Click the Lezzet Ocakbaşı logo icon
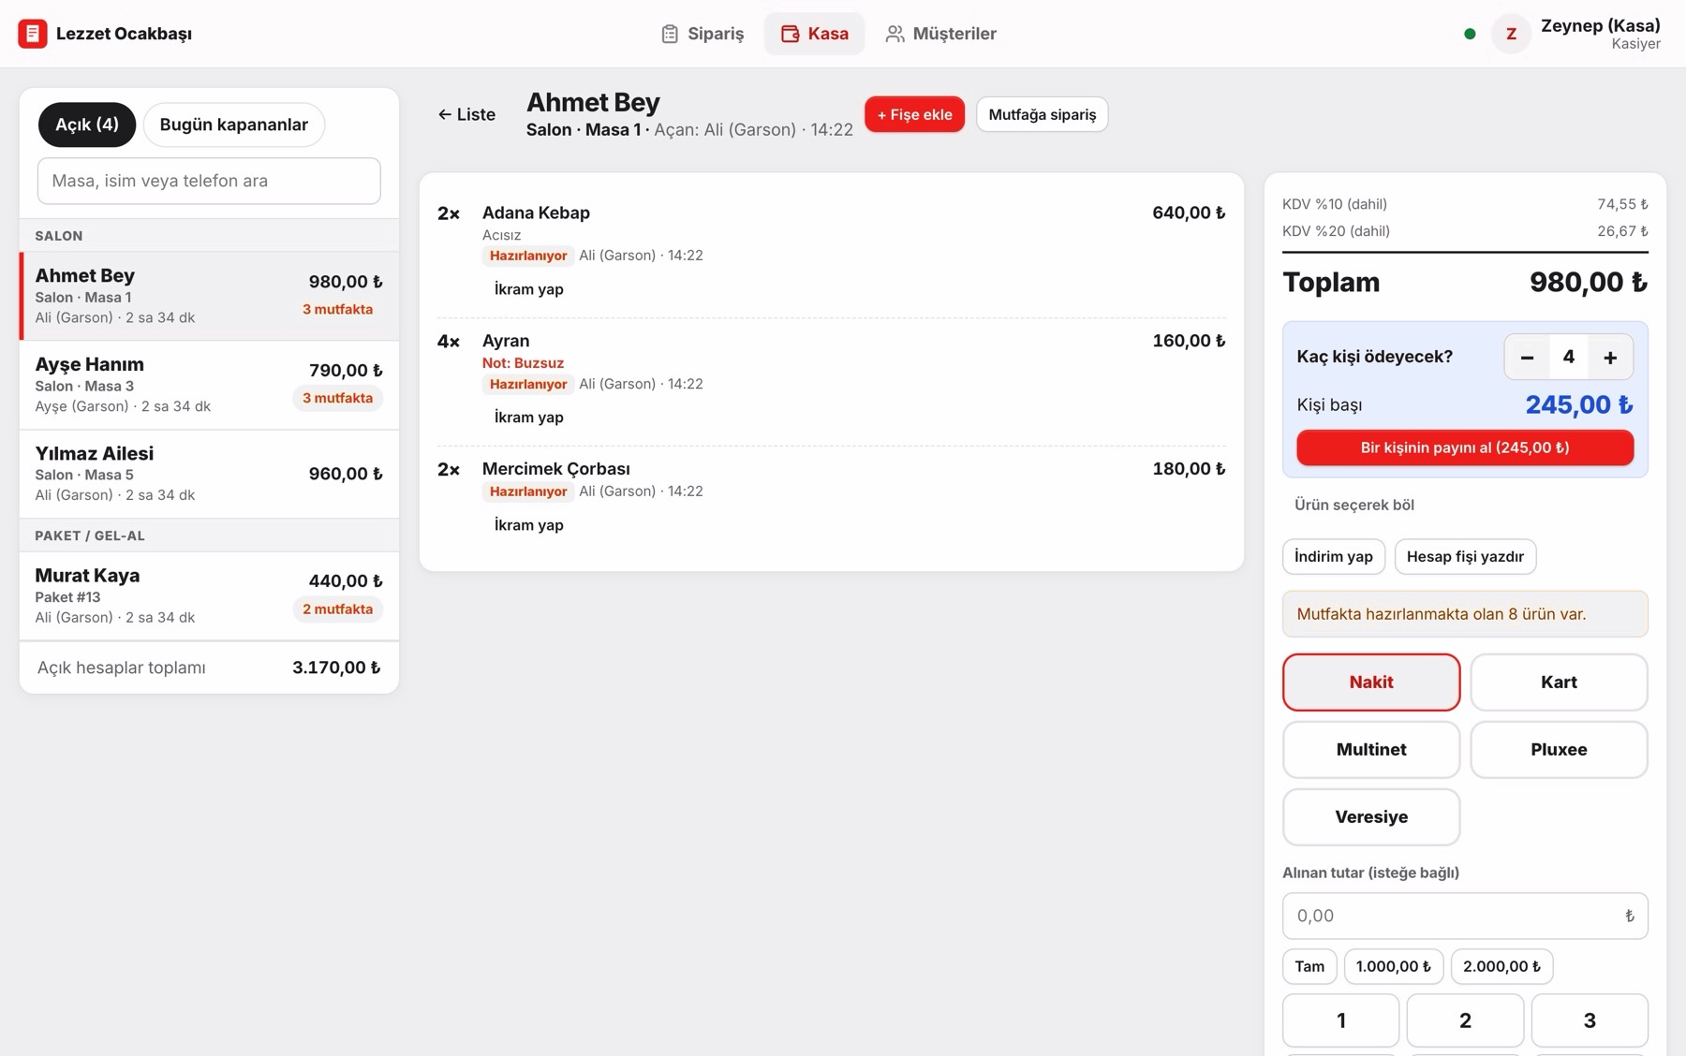Viewport: 1686px width, 1056px height. (33, 34)
